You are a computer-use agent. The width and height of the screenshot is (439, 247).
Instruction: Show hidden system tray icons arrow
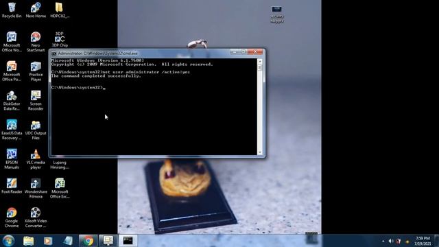(x=383, y=241)
